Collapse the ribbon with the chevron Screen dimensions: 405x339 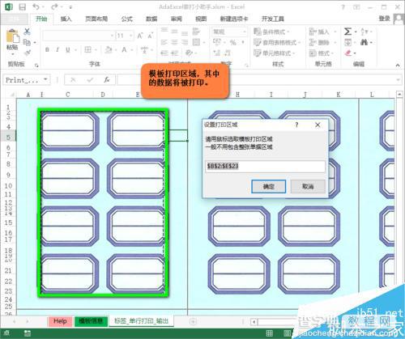(x=398, y=65)
